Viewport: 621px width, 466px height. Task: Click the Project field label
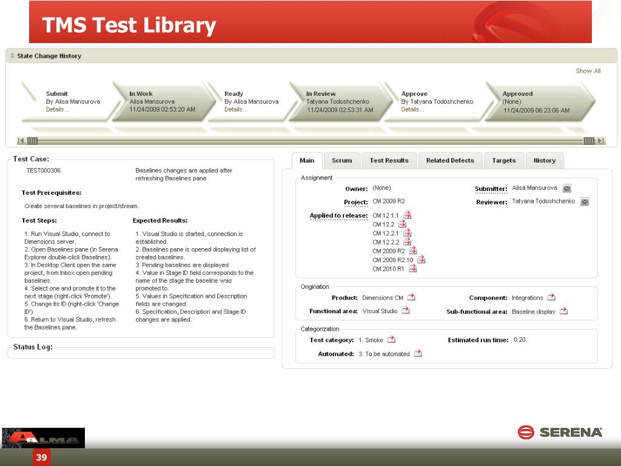click(x=355, y=202)
